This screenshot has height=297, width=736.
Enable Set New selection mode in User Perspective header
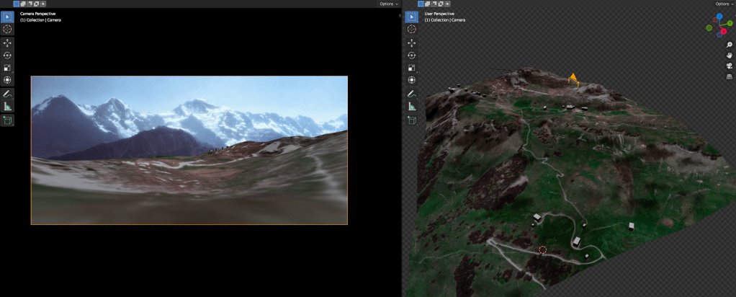pyautogui.click(x=421, y=4)
